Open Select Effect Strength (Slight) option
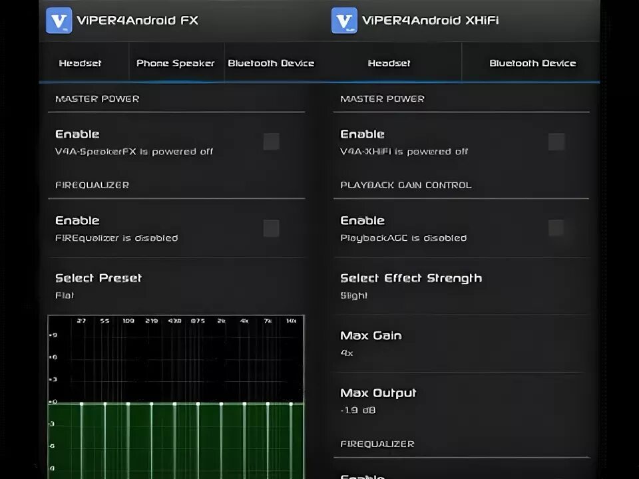This screenshot has width=639, height=479. point(462,286)
